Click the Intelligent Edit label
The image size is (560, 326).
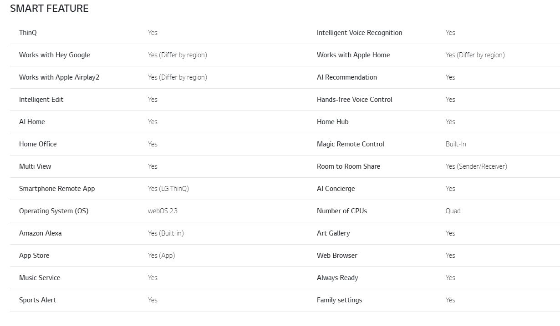(x=41, y=100)
